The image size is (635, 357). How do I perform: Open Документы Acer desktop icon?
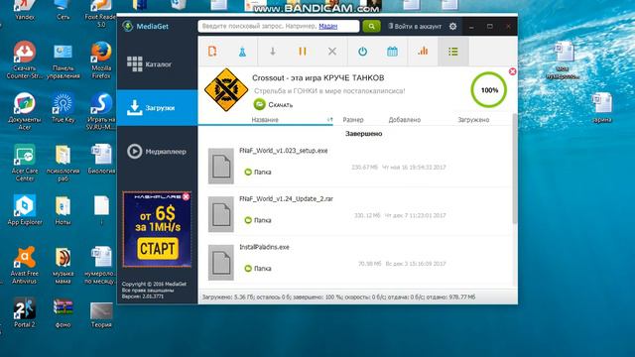24,111
